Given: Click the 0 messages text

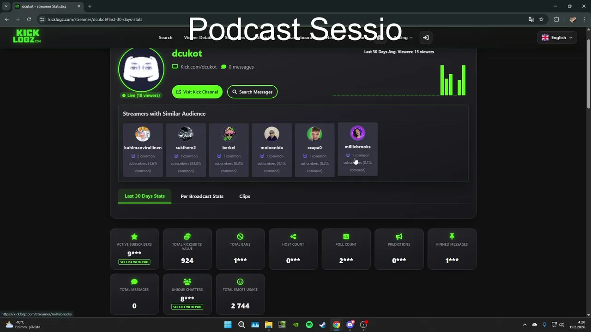Looking at the screenshot, I should [241, 67].
